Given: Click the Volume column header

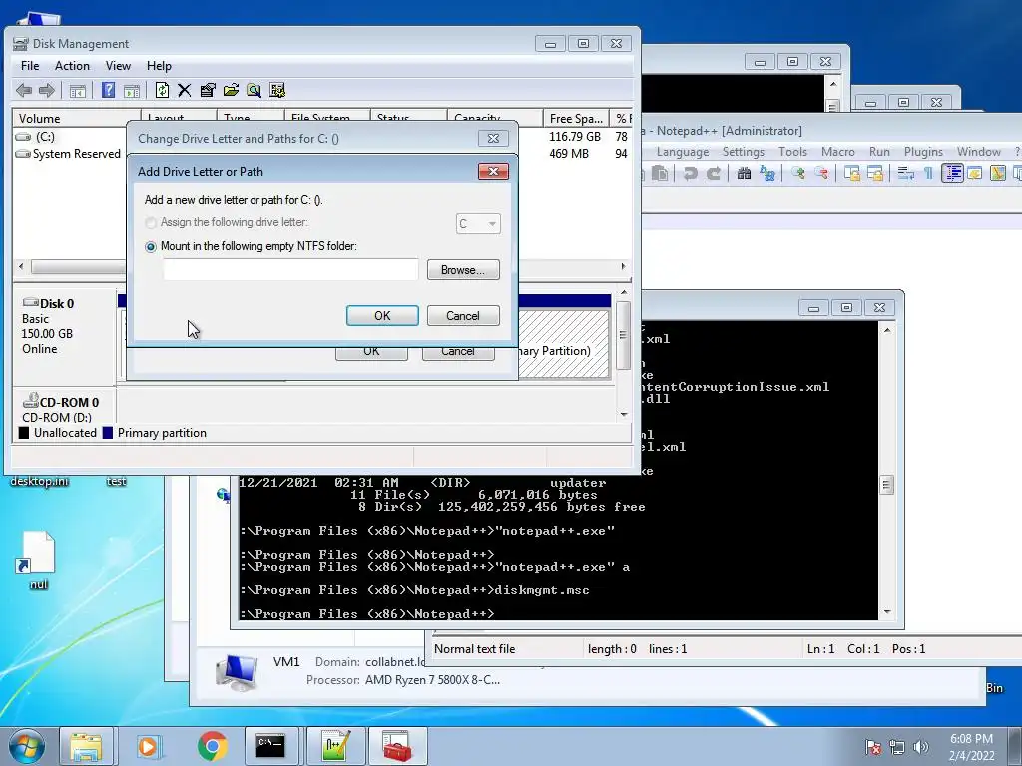Looking at the screenshot, I should pos(76,118).
